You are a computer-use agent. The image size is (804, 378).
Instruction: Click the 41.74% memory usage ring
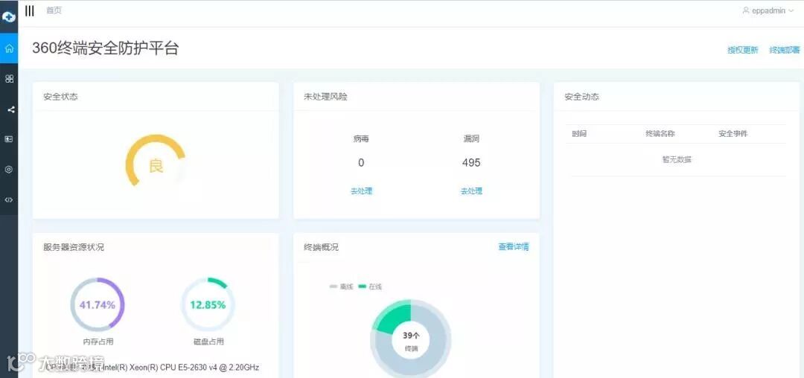tap(98, 305)
